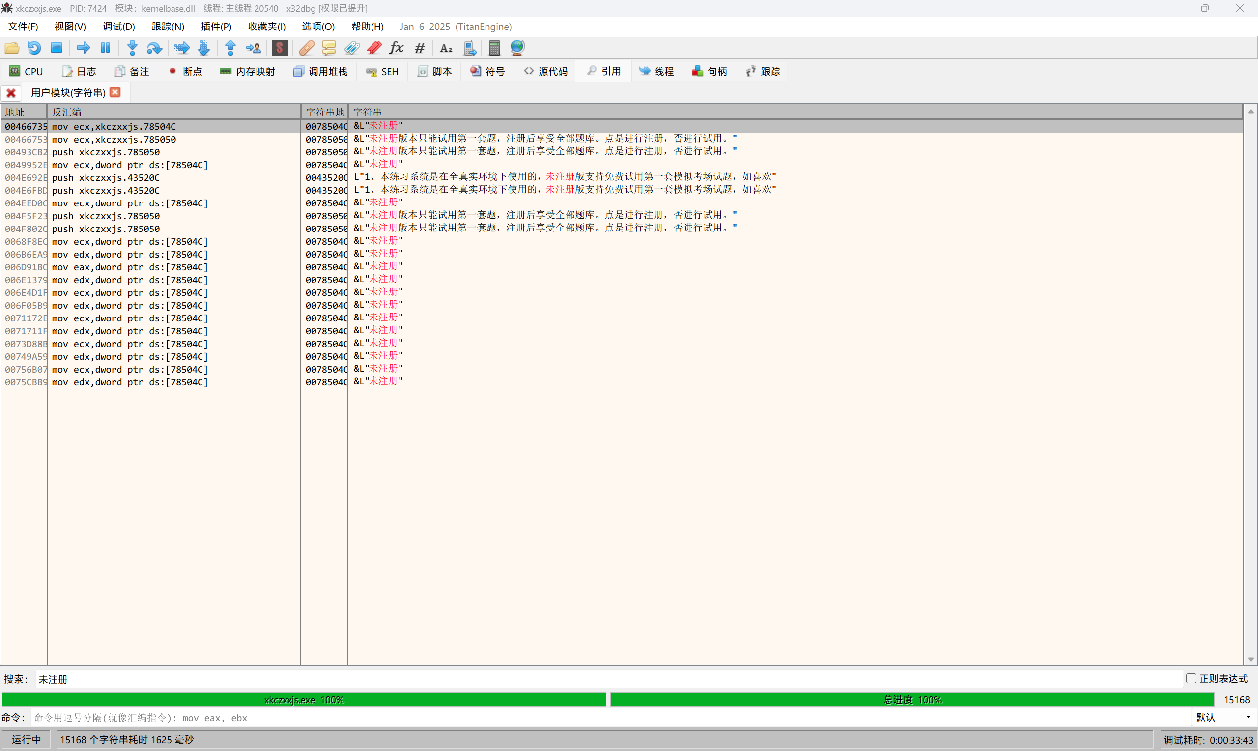Screen dimensions: 1258x751
Task: Open the Labels tag icon
Action: [x=351, y=48]
